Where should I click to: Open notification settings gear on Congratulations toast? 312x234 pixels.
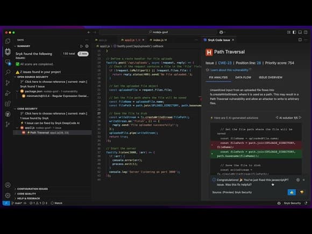[x=298, y=180]
